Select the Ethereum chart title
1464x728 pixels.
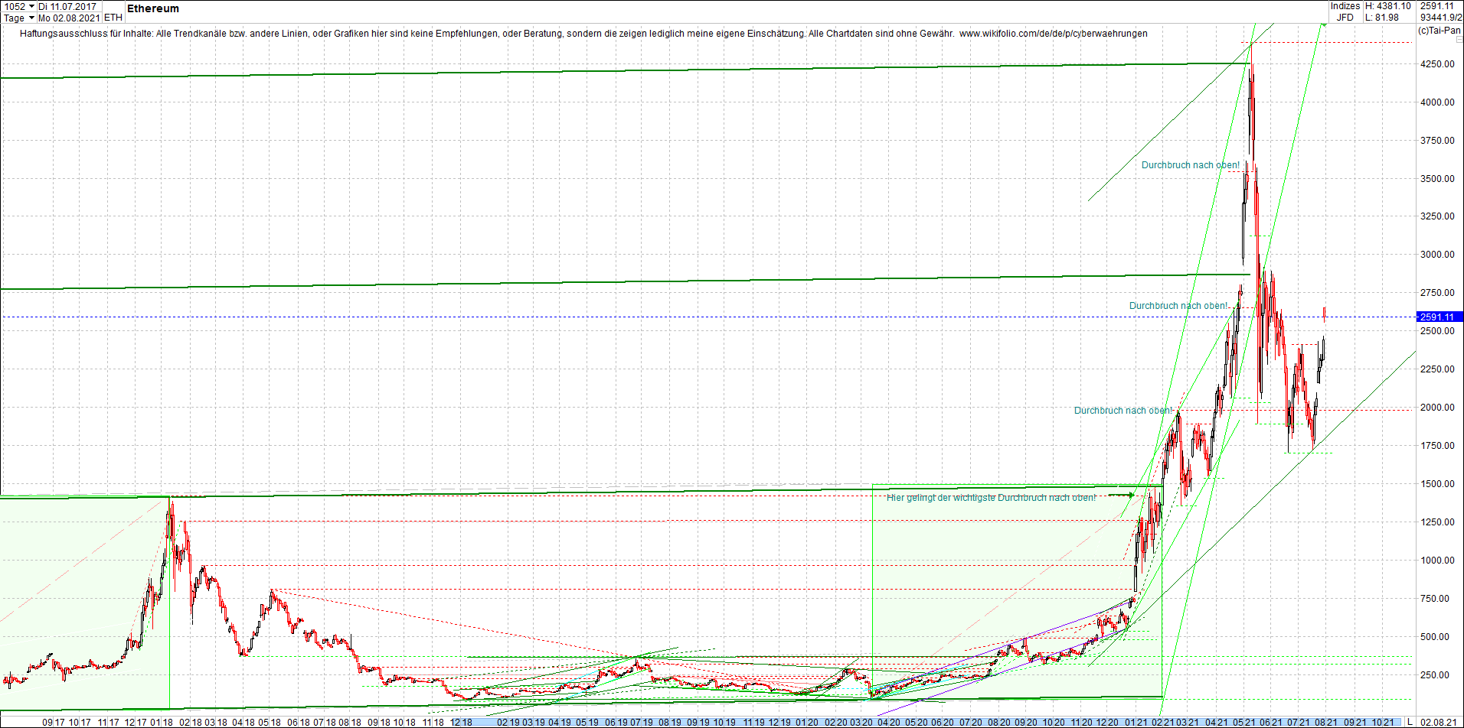(x=152, y=9)
